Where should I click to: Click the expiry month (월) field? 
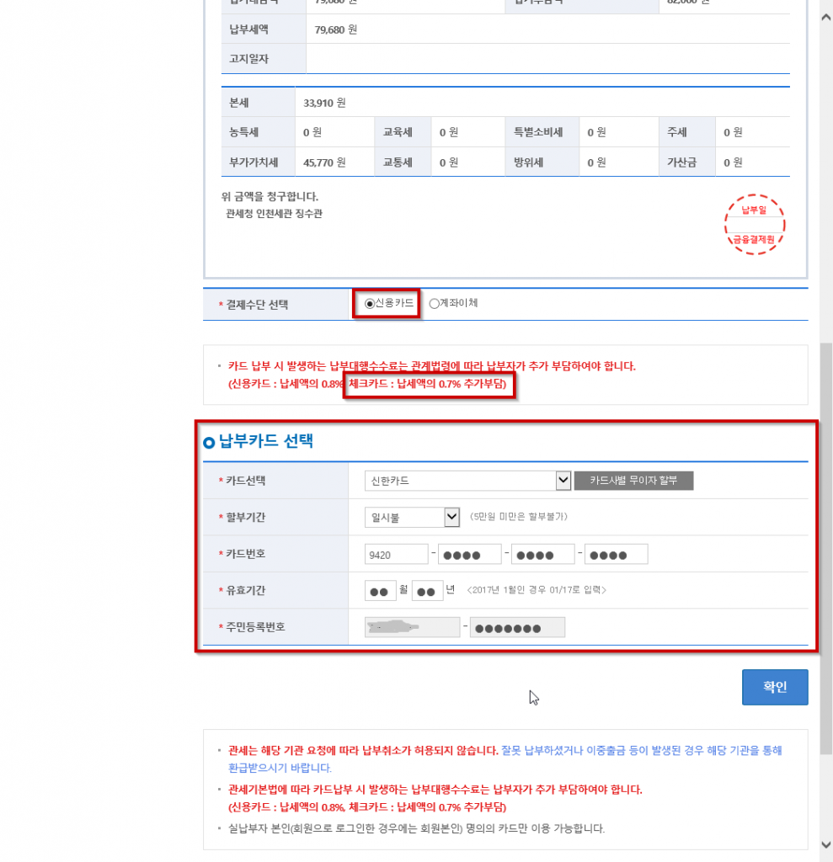click(x=380, y=591)
